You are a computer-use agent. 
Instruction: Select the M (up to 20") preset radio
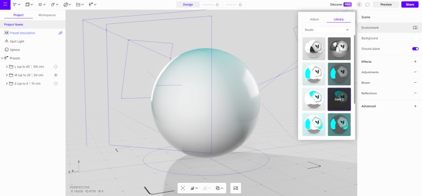[56, 75]
